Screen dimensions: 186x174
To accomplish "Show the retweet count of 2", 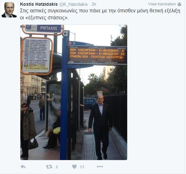I will click(x=57, y=167).
